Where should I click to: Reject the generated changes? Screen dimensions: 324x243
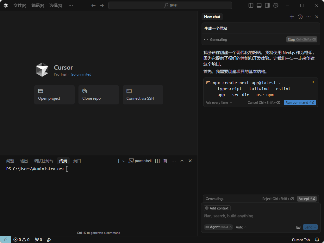pos(278,199)
